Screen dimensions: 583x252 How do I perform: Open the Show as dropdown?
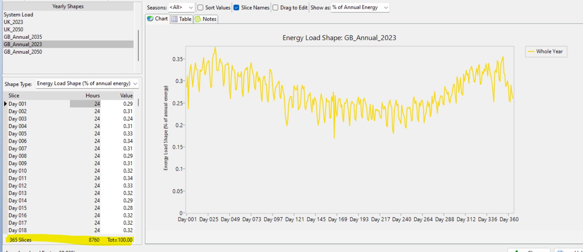point(360,7)
